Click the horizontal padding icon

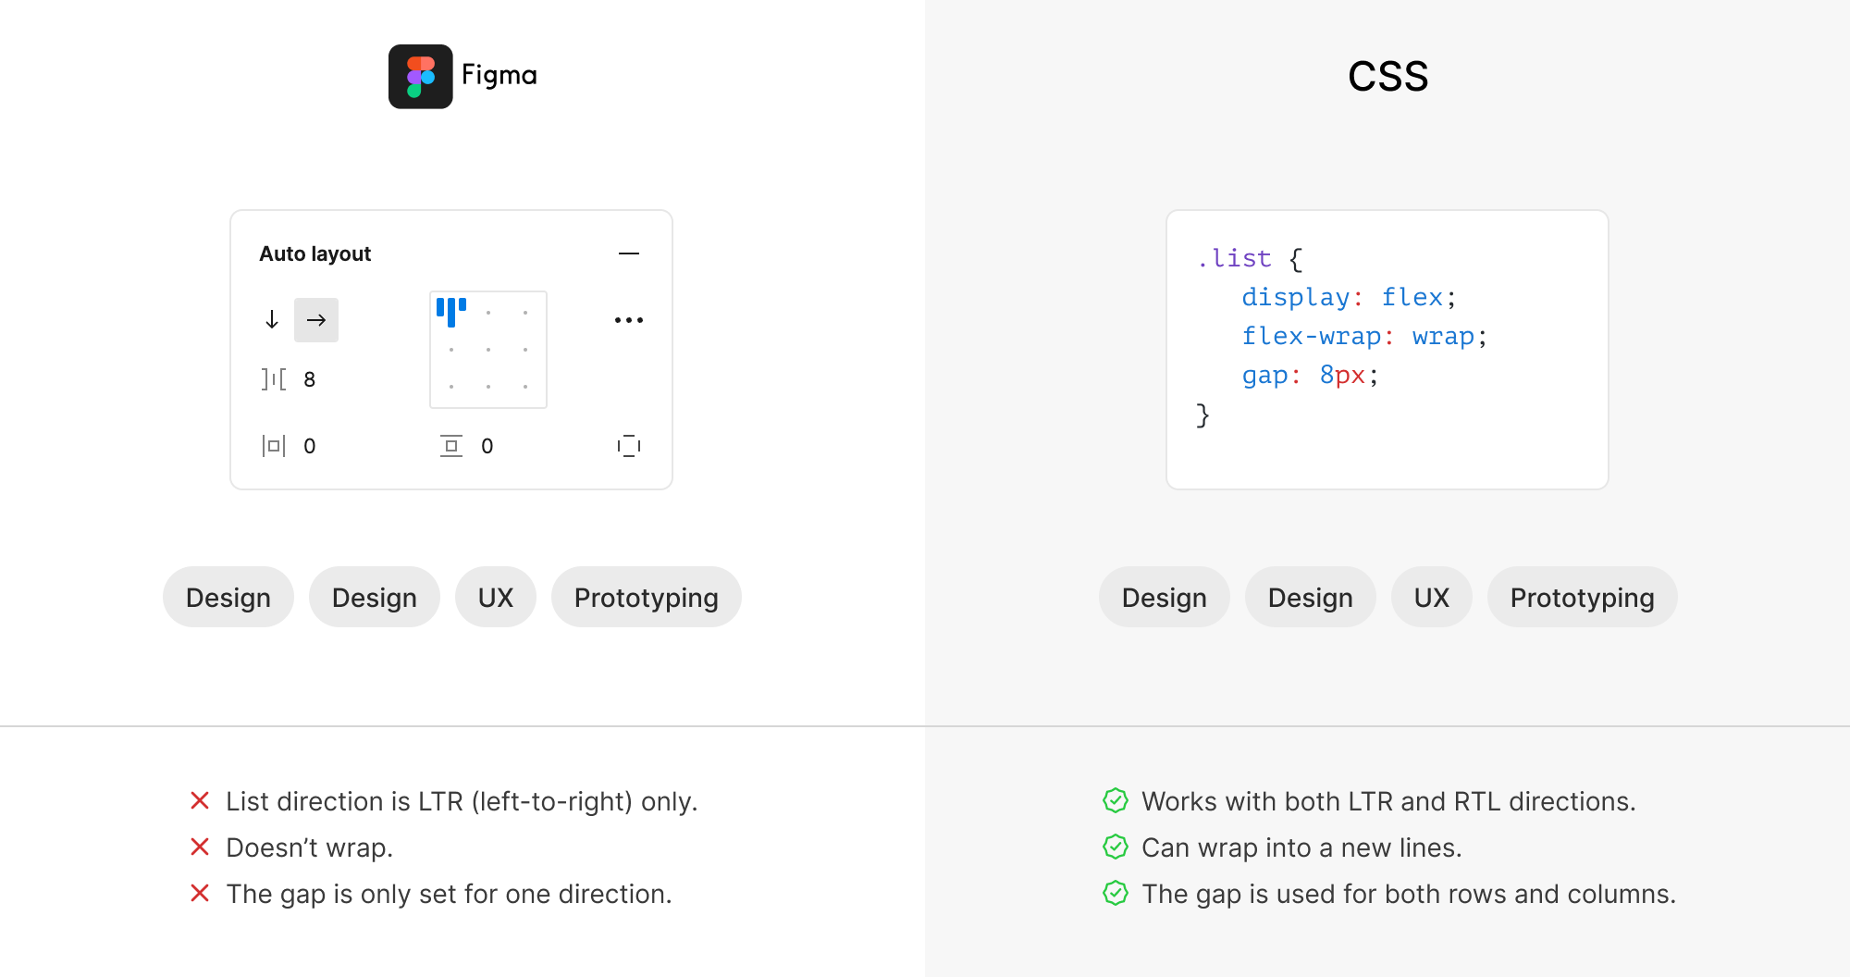pos(273,446)
